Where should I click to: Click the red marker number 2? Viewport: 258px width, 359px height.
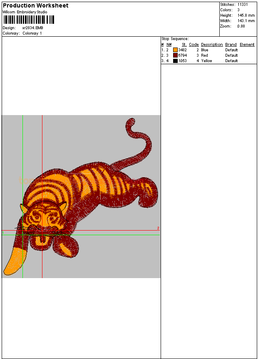pos(158,228)
